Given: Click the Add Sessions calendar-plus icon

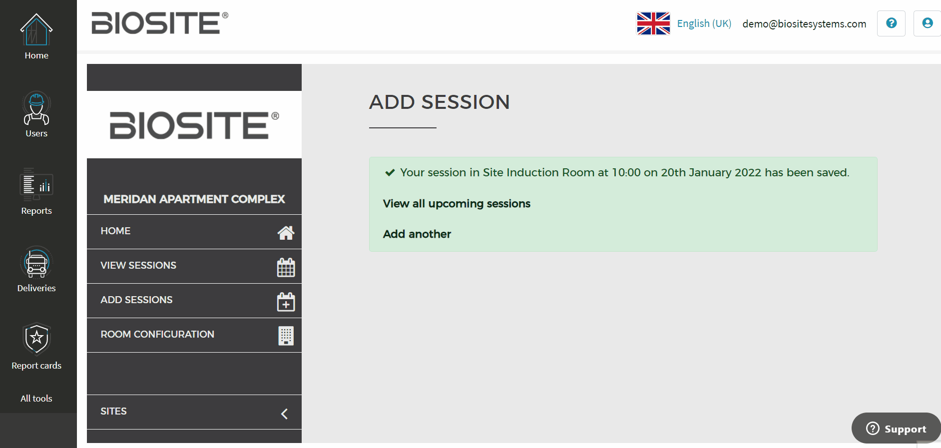Looking at the screenshot, I should 286,302.
